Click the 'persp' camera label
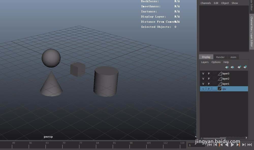 [x=48, y=137]
